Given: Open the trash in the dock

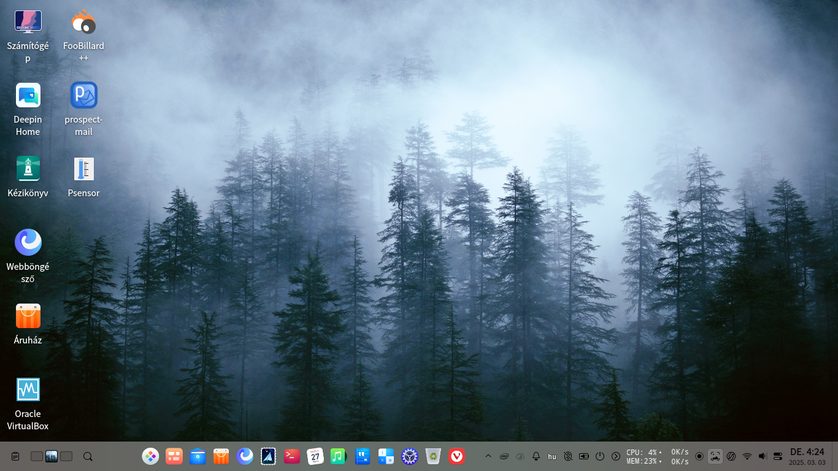Looking at the screenshot, I should click(434, 456).
